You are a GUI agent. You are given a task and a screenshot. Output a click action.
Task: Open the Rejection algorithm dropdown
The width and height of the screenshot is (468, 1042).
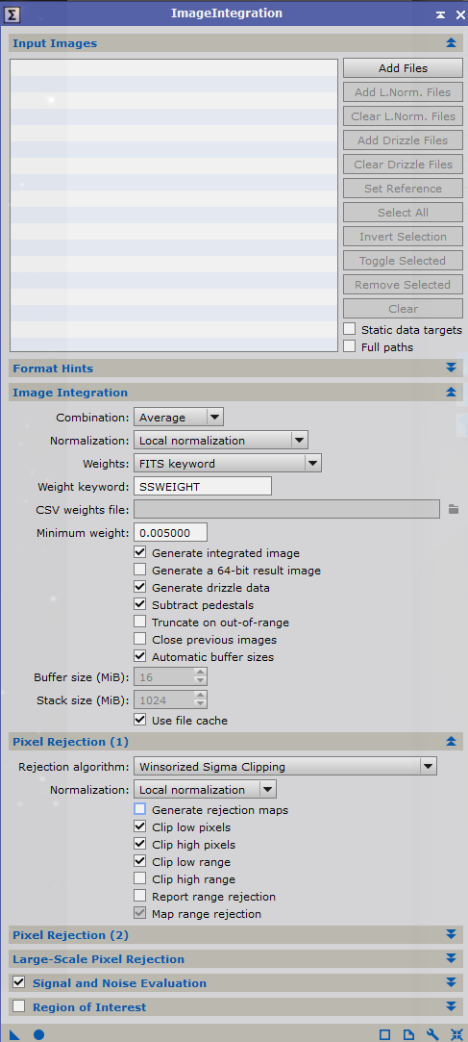point(285,766)
